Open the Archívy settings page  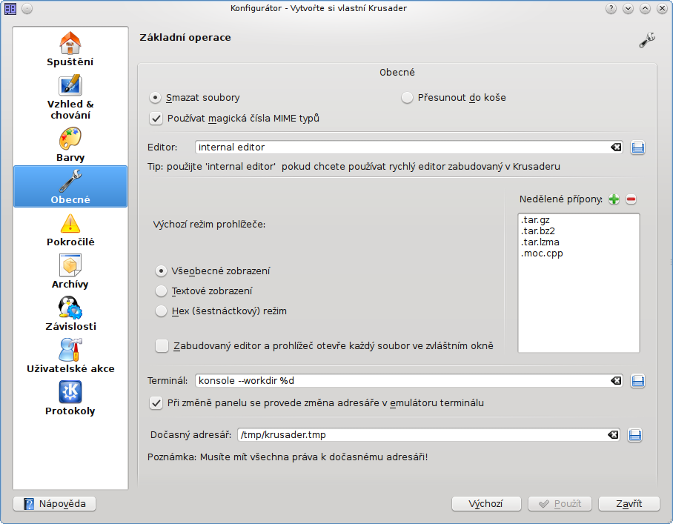pos(70,271)
